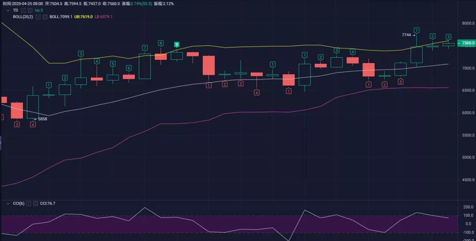Click the 4500.0 price axis label
The image size is (476, 241).
[x=468, y=180]
